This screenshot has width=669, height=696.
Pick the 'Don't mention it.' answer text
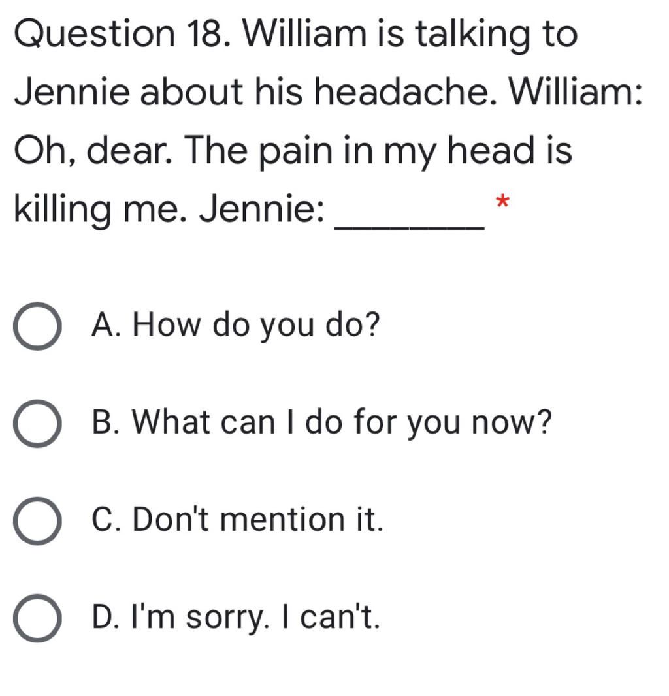(x=257, y=519)
